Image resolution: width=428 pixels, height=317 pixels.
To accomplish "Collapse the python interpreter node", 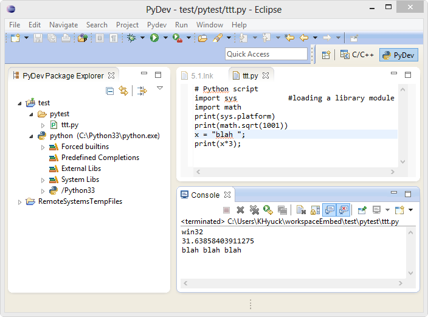I will click(32, 136).
